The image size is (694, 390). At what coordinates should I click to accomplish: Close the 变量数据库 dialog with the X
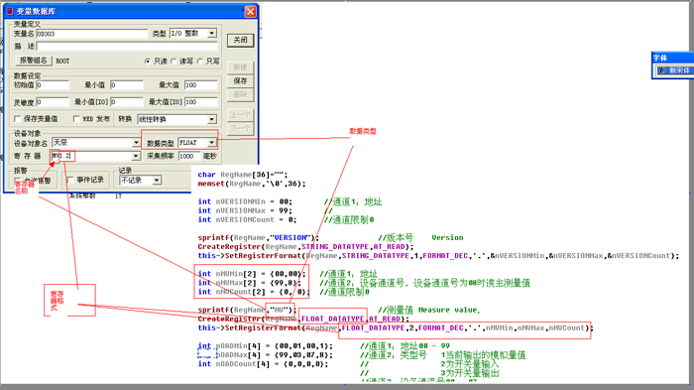click(250, 12)
